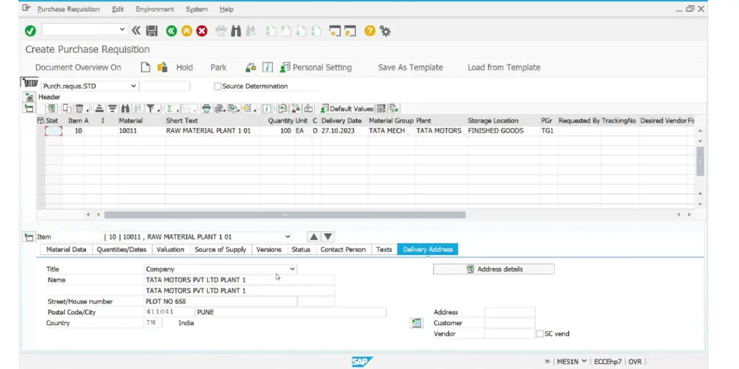Click the Save floppy disk icon
This screenshot has width=739, height=369.
tap(151, 31)
